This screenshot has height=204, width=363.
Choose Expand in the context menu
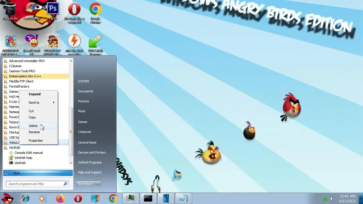[x=38, y=94]
